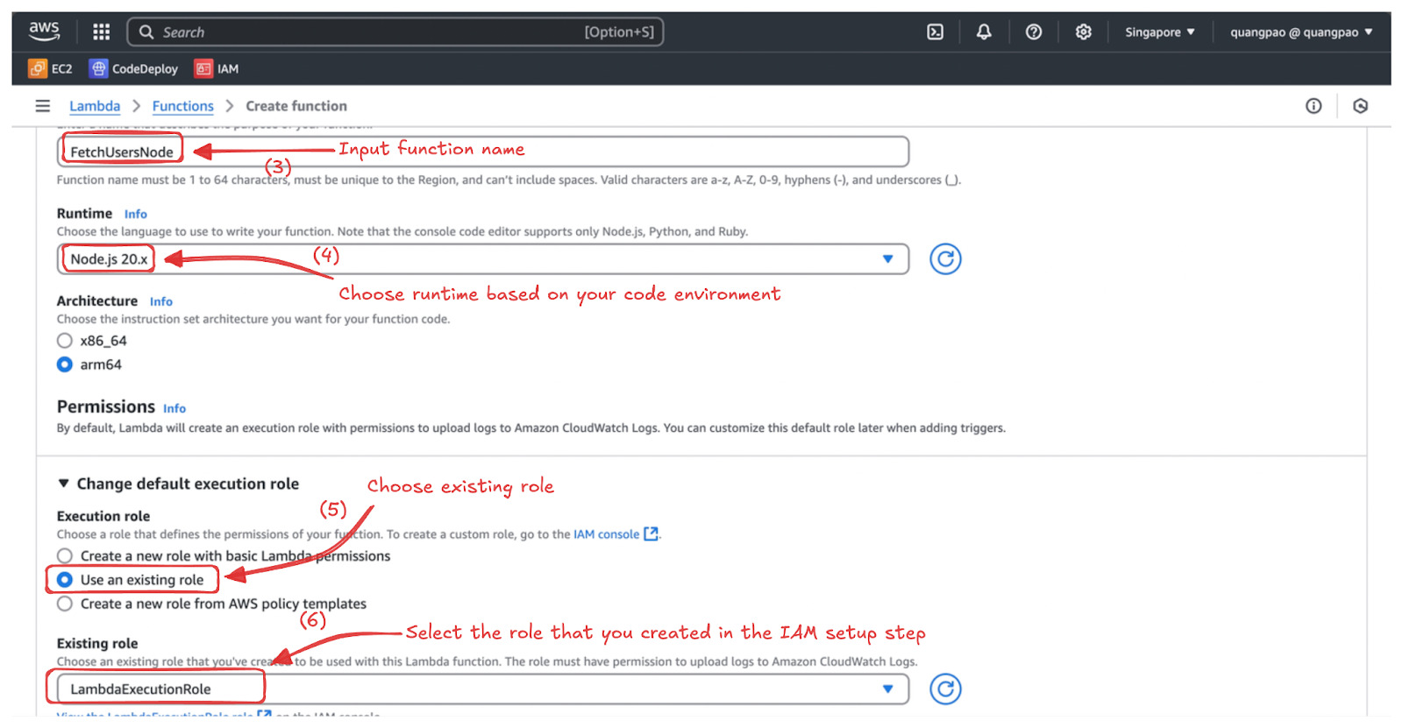1403x728 pixels.
Task: Refresh the existing role list
Action: click(x=945, y=689)
